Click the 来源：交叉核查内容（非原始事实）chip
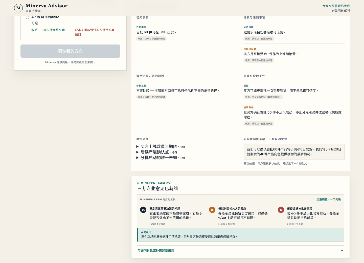This screenshot has width=364, height=263. tap(263, 97)
